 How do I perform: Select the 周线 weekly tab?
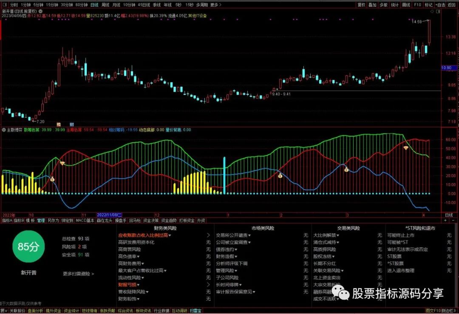105,5
